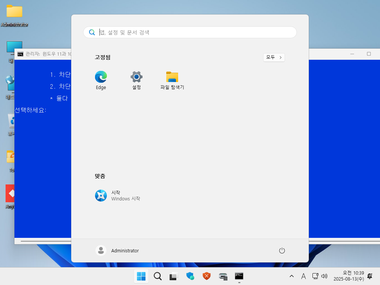Launch 파일 탐색기 from pinned apps
The height and width of the screenshot is (285, 380).
click(x=172, y=80)
